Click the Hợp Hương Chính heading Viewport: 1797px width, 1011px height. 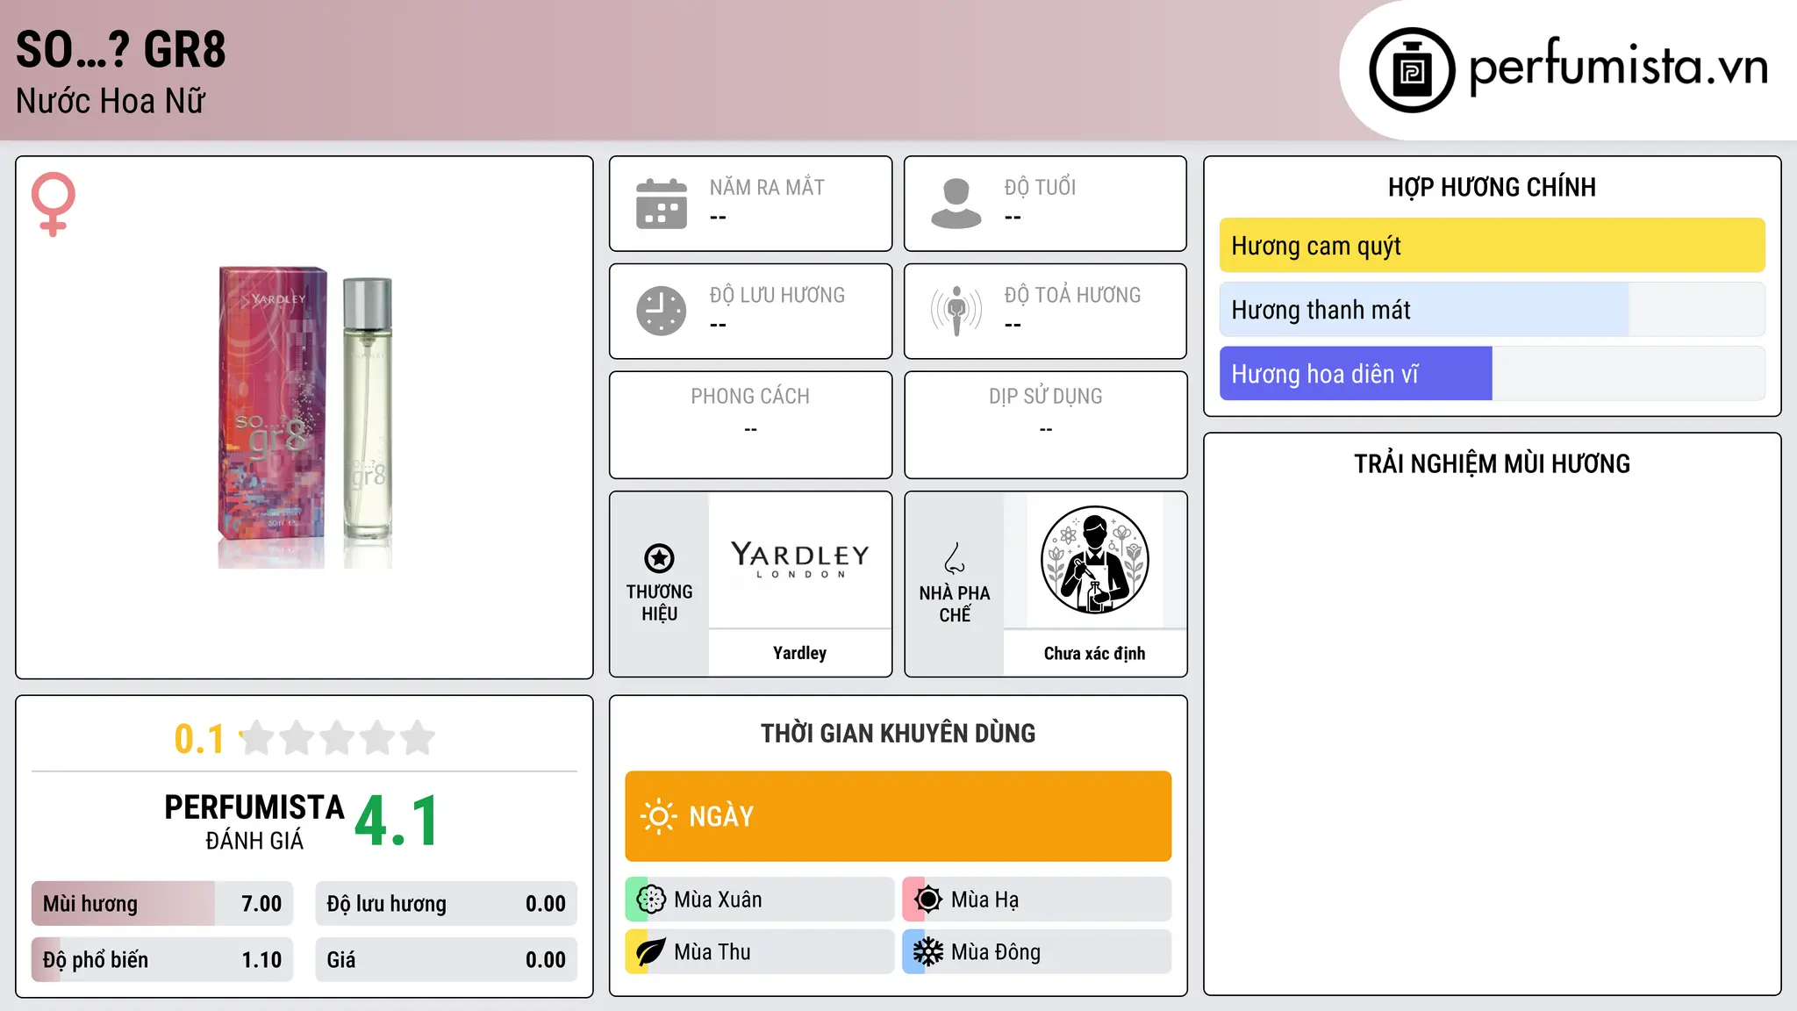[1493, 187]
